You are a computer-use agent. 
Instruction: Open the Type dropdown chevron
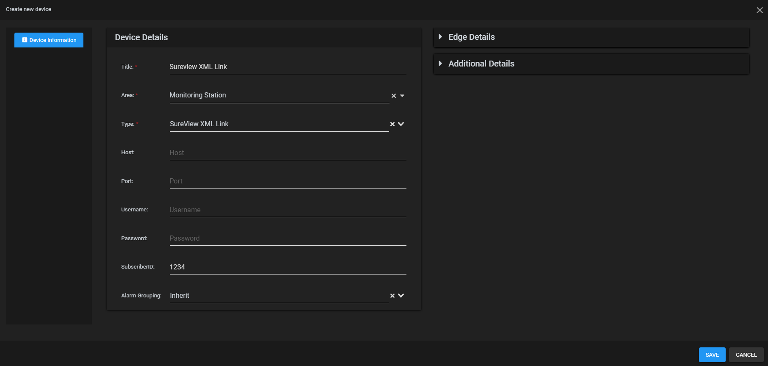[x=401, y=124]
